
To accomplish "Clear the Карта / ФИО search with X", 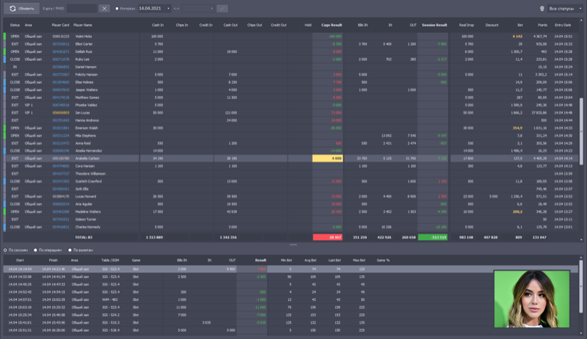I will [x=104, y=8].
